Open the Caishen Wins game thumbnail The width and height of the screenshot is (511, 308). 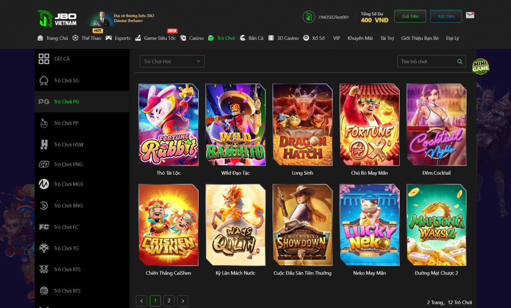169,225
